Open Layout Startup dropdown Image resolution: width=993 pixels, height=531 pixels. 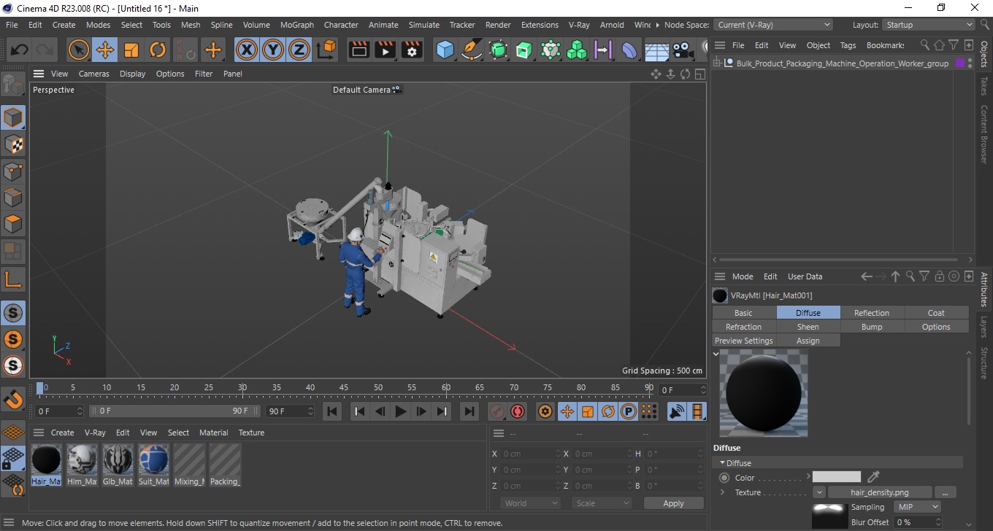coord(928,25)
